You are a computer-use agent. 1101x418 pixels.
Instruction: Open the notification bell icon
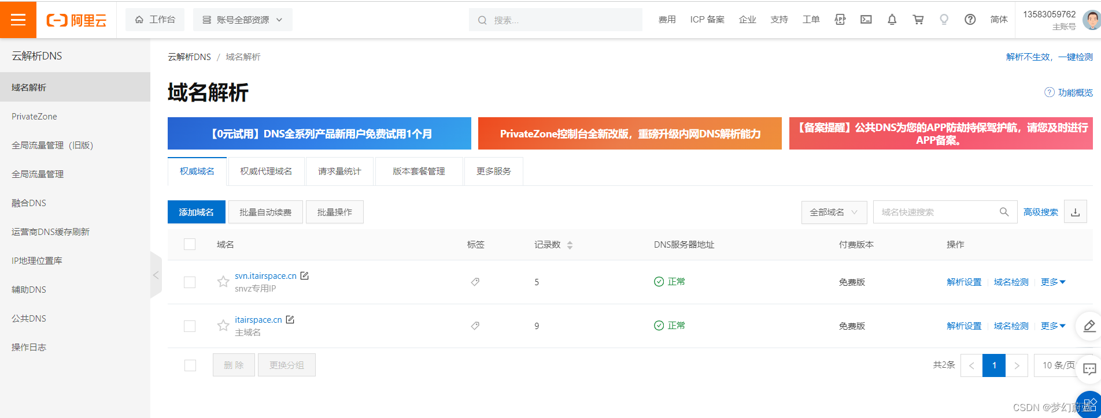pyautogui.click(x=892, y=20)
